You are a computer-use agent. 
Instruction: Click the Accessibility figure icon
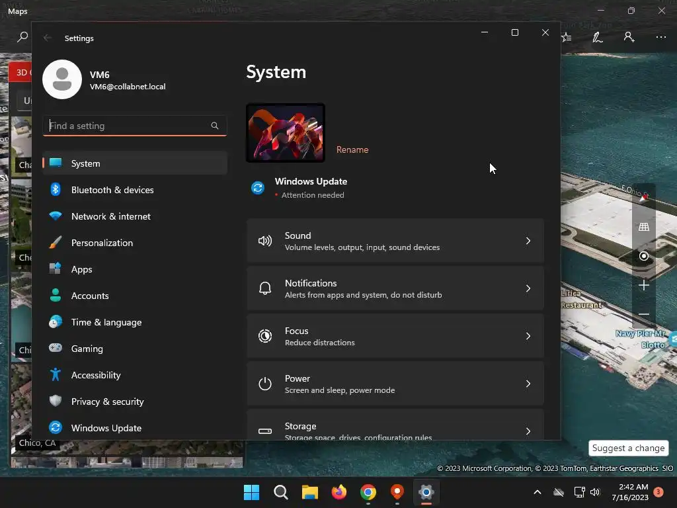[56, 374]
